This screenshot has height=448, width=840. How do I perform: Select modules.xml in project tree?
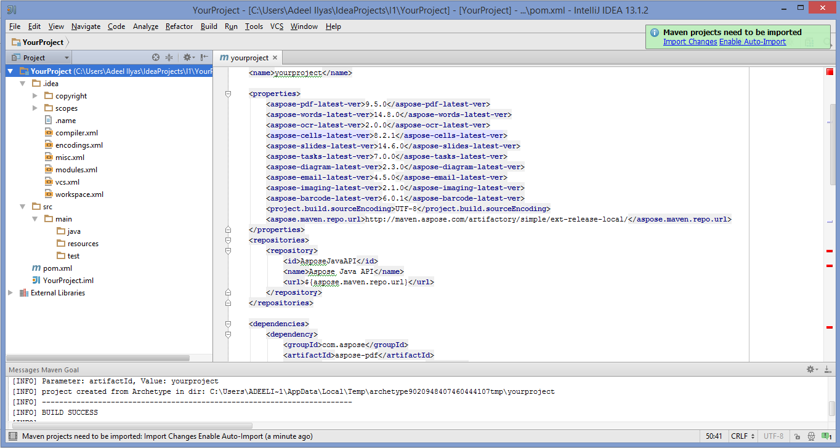[76, 170]
